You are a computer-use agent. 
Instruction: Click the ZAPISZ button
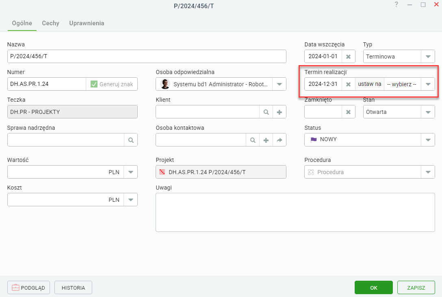[x=416, y=288]
